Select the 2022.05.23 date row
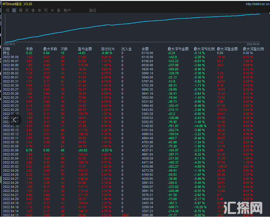The image size is (270, 217). pos(11,106)
